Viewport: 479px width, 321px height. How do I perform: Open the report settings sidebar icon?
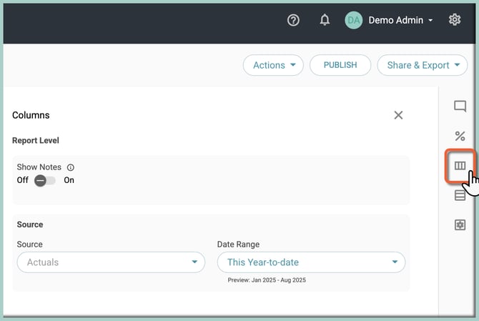click(460, 225)
